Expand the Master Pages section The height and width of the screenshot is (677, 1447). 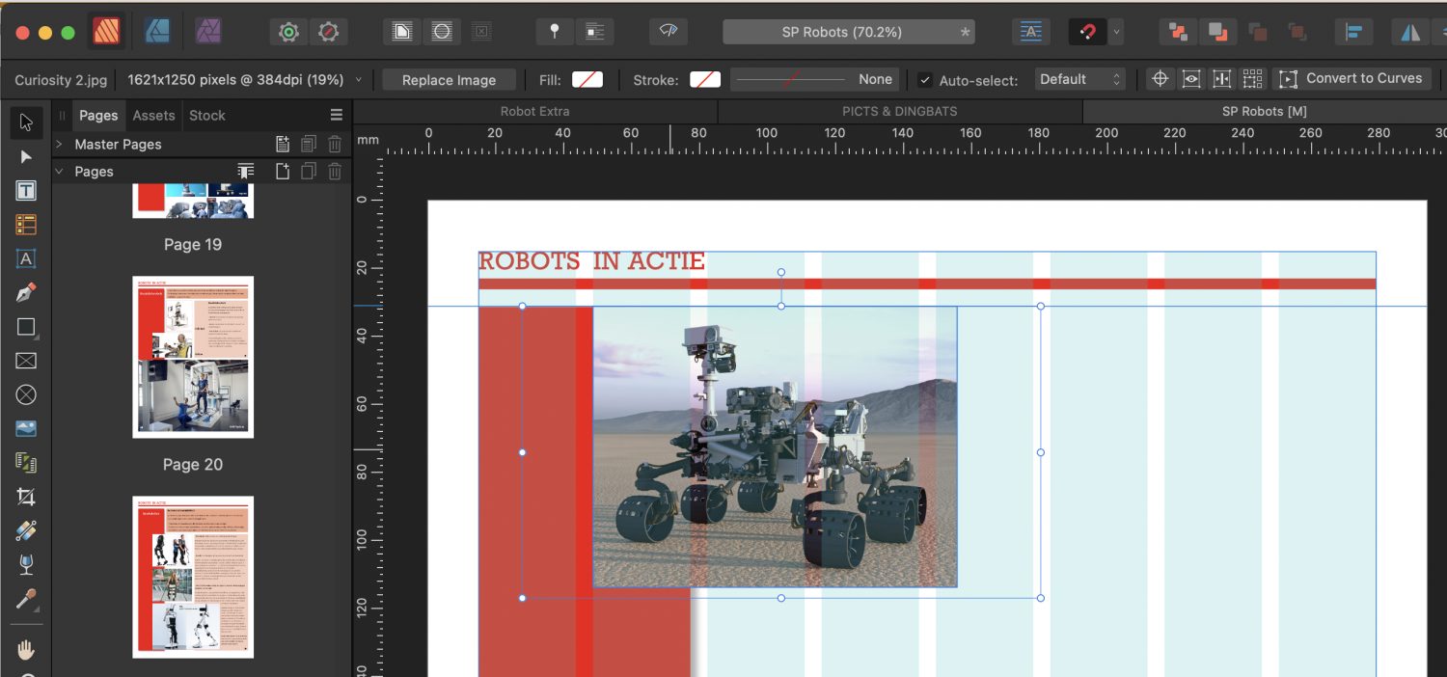pyautogui.click(x=58, y=144)
